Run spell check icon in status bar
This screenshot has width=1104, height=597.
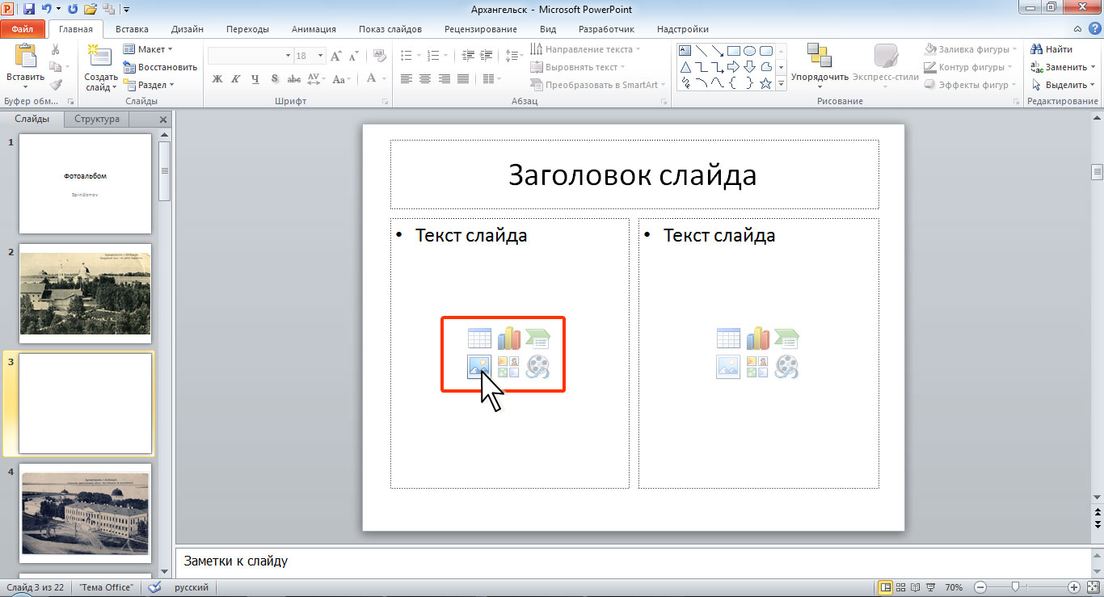coord(155,587)
